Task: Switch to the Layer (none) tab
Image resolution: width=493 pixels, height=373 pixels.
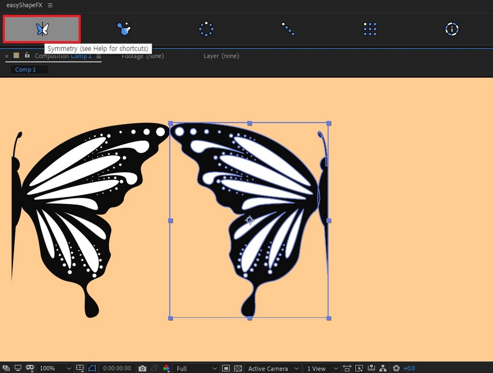Action: [221, 56]
